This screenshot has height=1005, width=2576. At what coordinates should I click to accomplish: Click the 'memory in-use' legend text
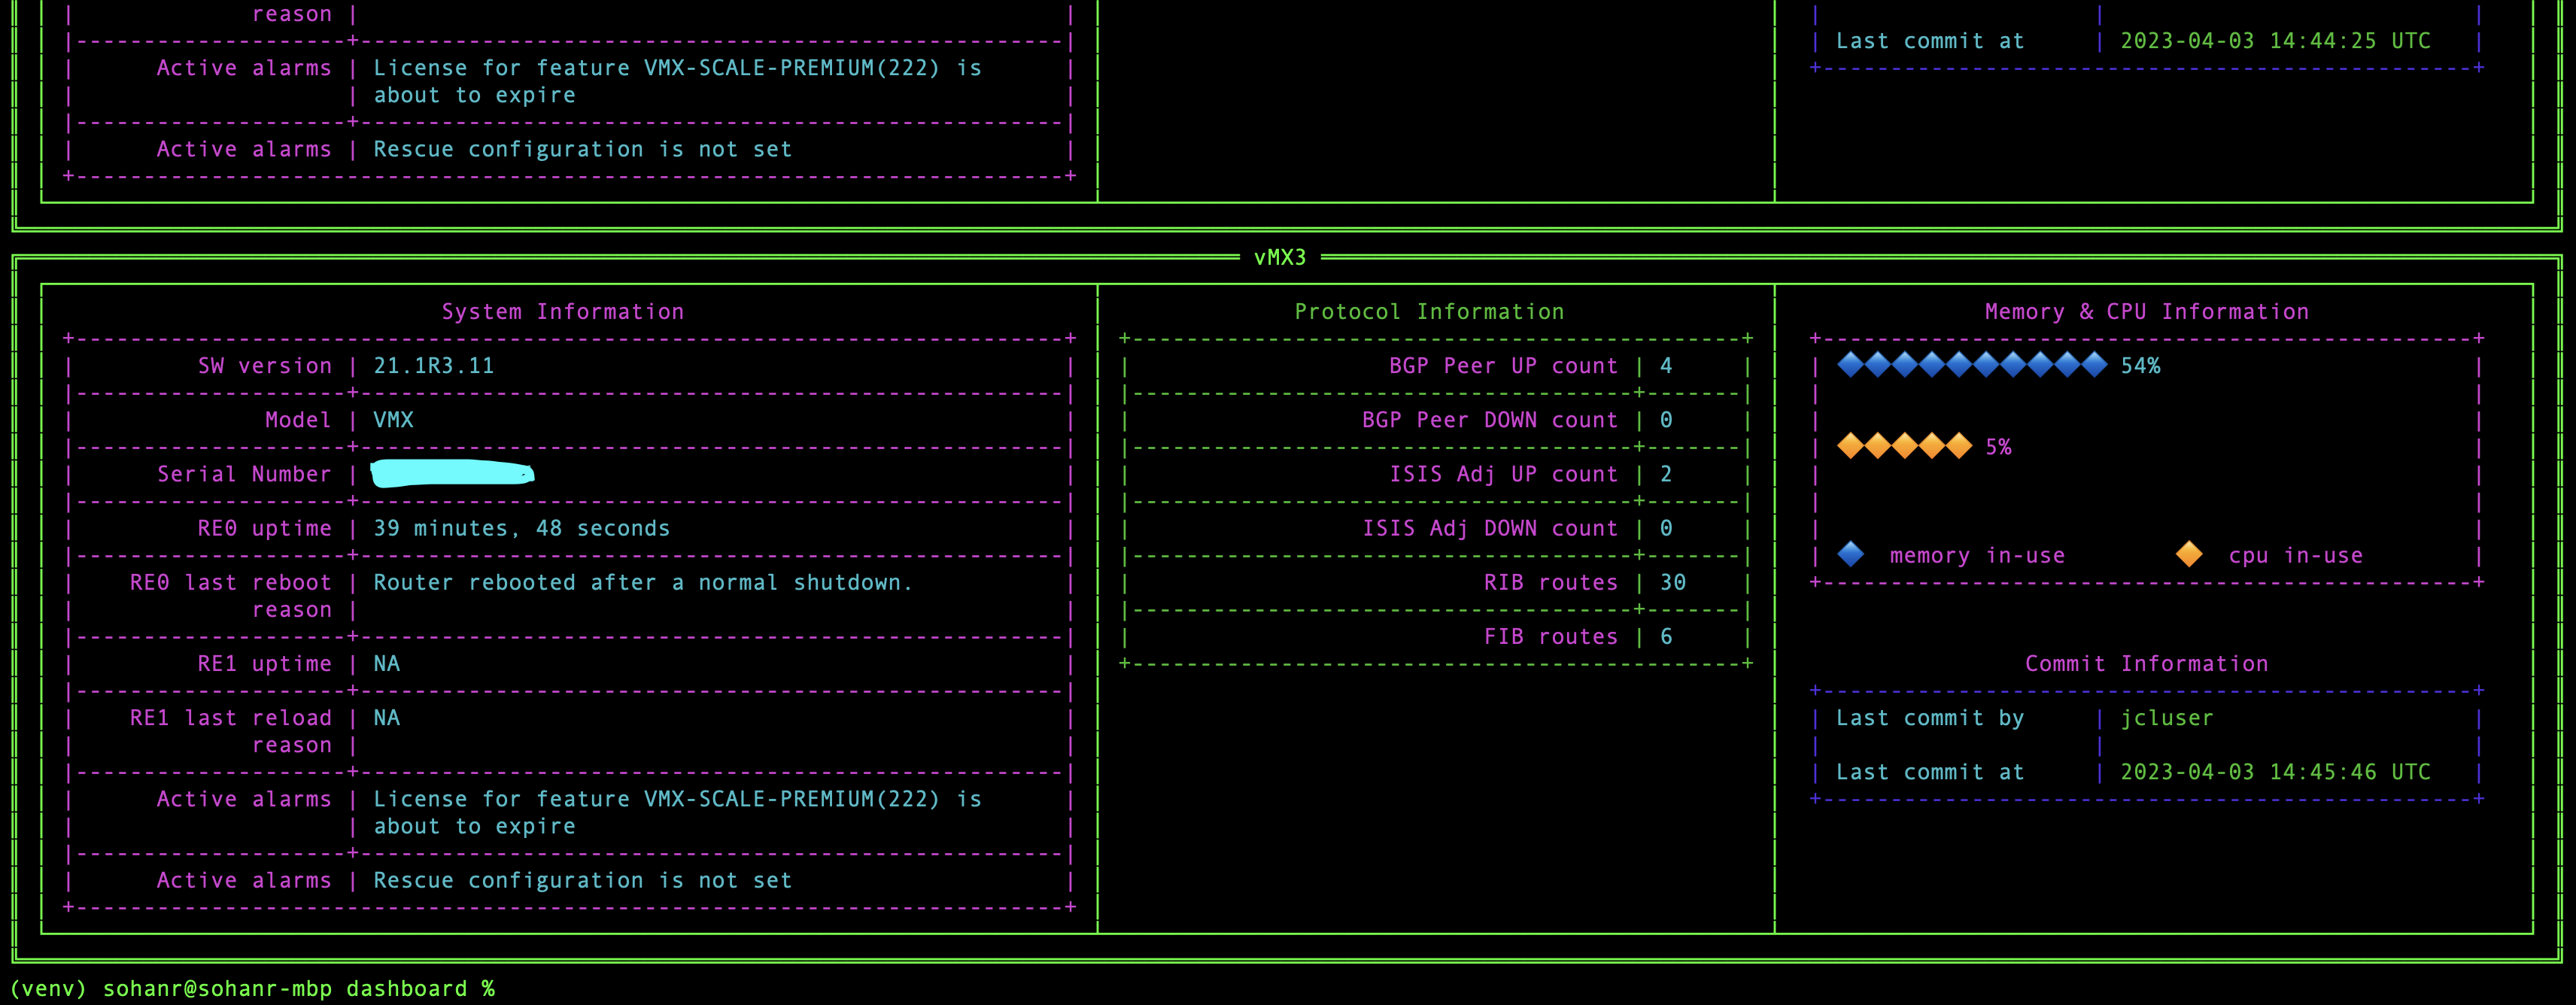1977,556
